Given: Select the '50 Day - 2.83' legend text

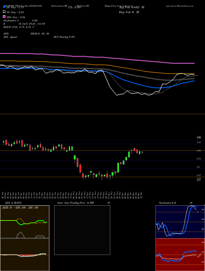Looking at the screenshot, I should click(x=15, y=12).
